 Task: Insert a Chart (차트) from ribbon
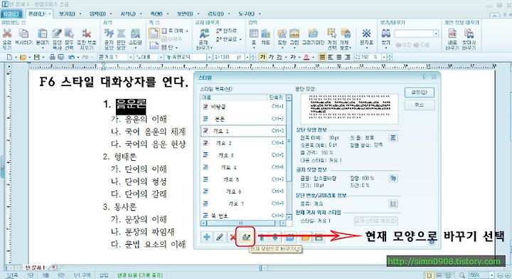pos(266,33)
